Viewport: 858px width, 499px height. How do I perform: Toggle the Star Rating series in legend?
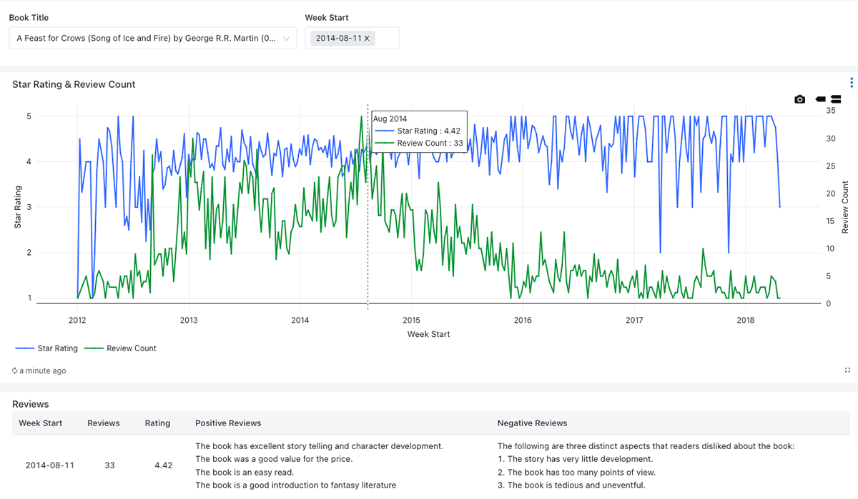click(57, 348)
